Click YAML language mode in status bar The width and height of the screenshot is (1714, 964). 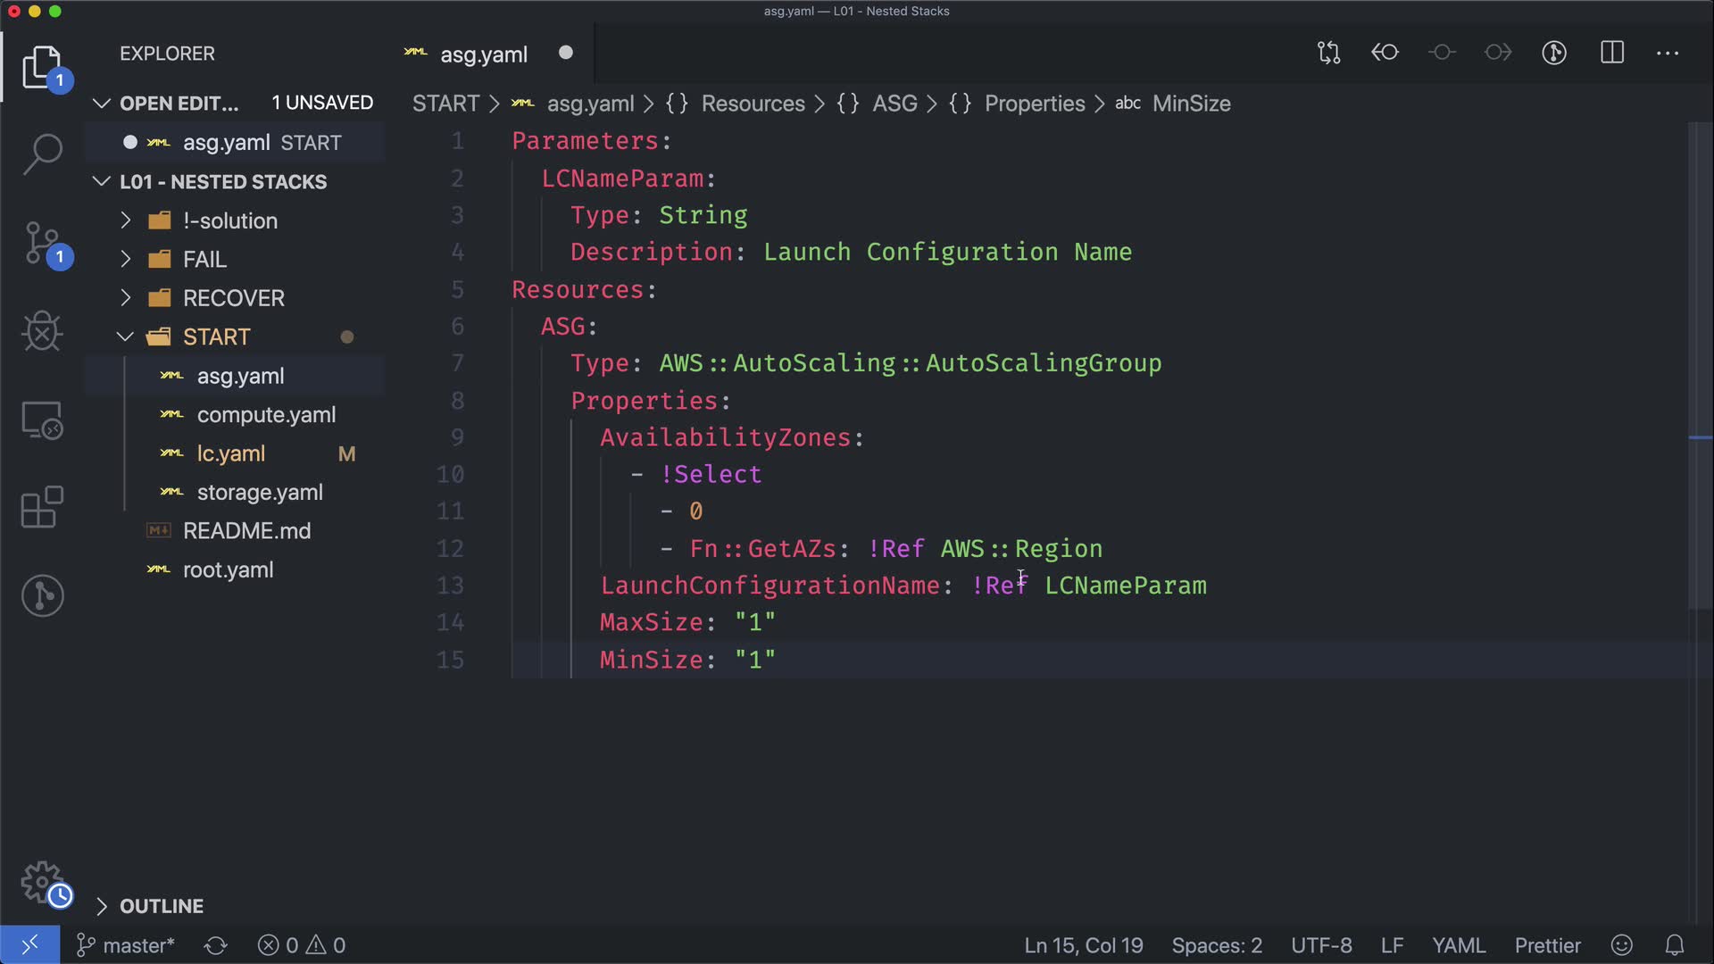pos(1459,945)
